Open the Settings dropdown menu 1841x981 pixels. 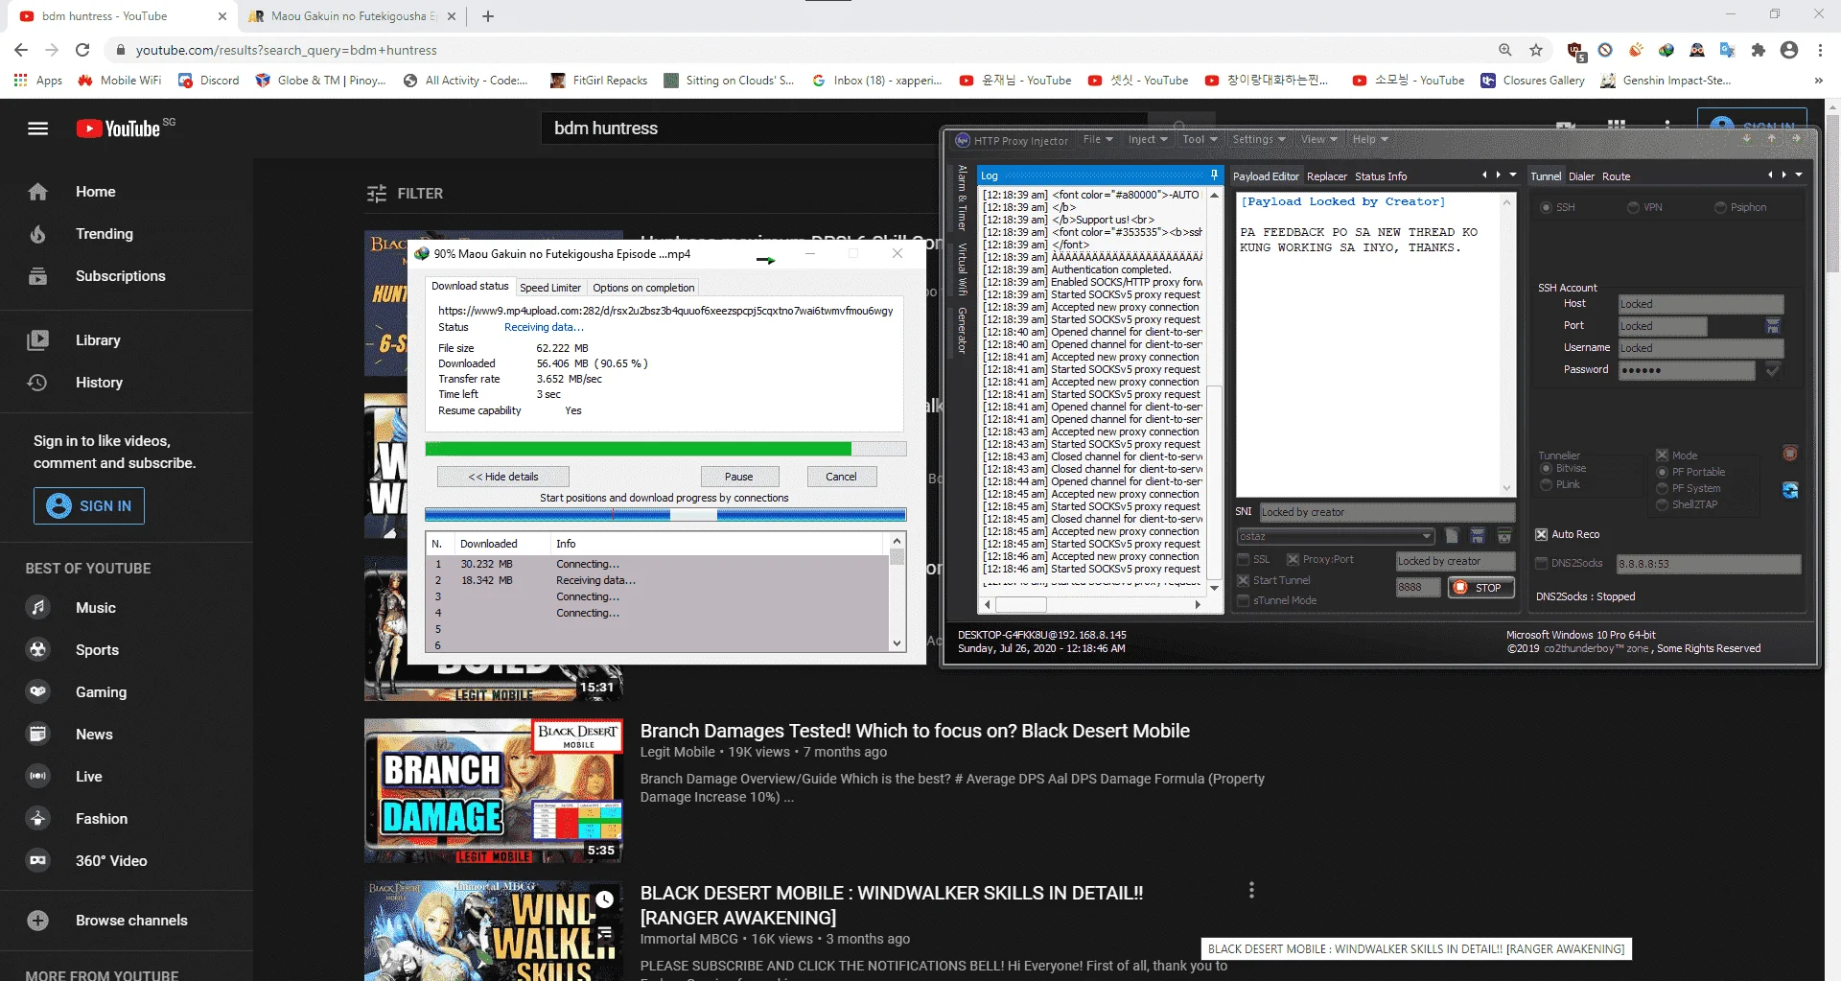click(x=1259, y=140)
